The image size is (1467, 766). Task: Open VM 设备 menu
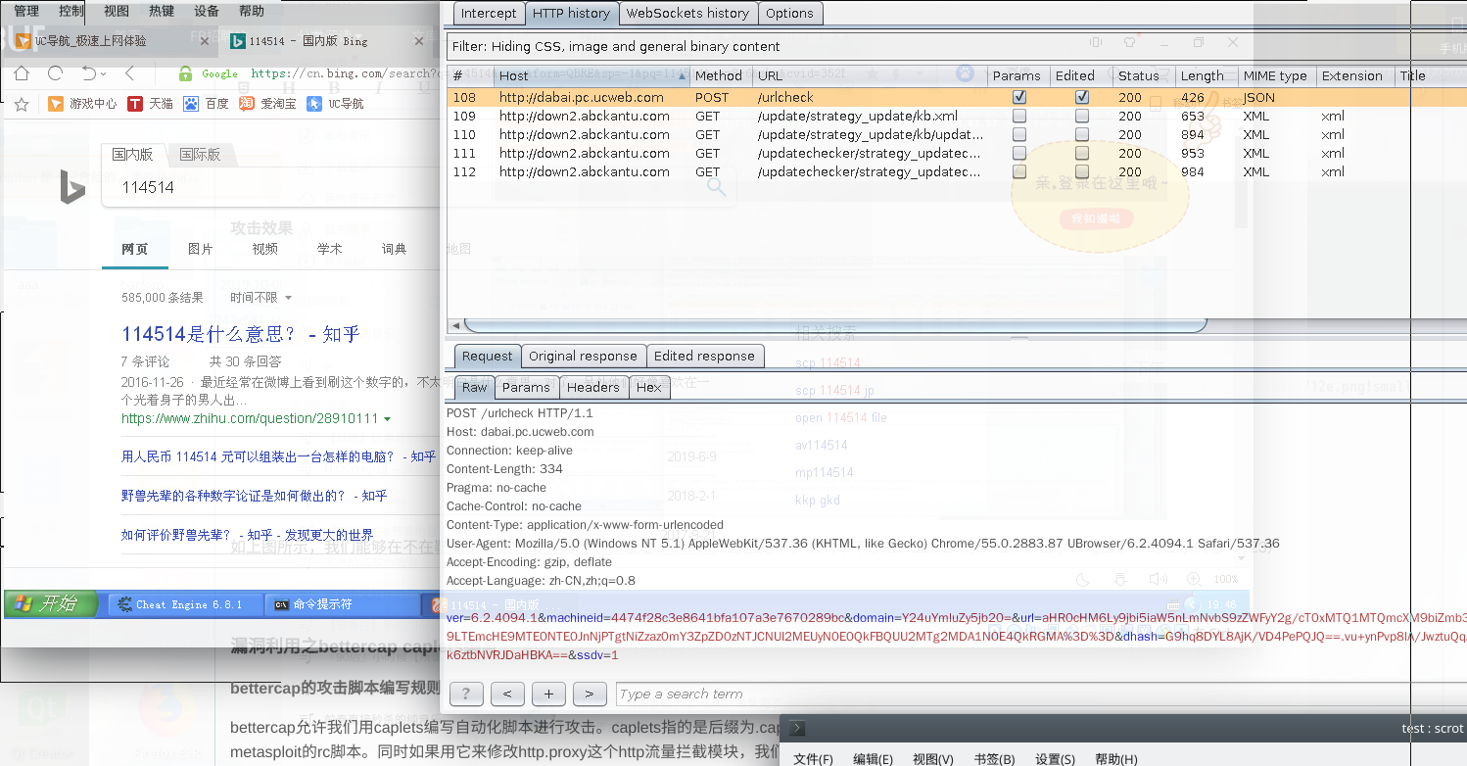click(207, 11)
